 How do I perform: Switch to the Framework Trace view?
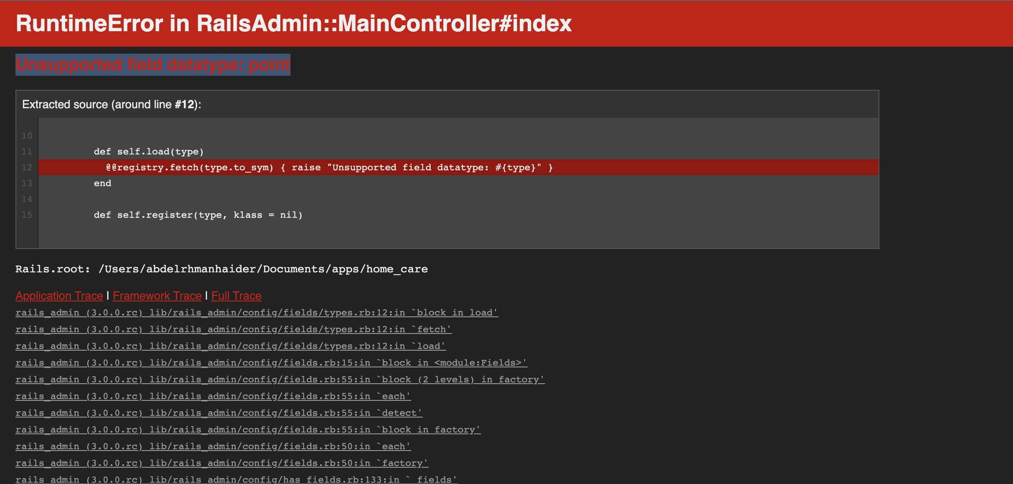pyautogui.click(x=157, y=296)
